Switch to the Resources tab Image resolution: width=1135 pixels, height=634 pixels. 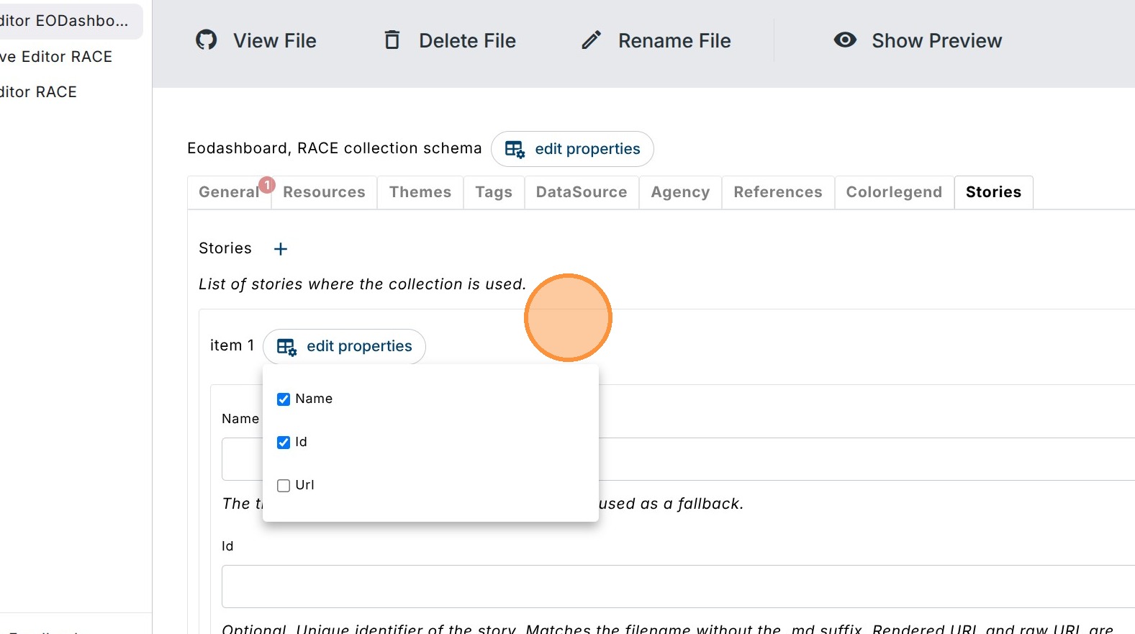click(324, 192)
